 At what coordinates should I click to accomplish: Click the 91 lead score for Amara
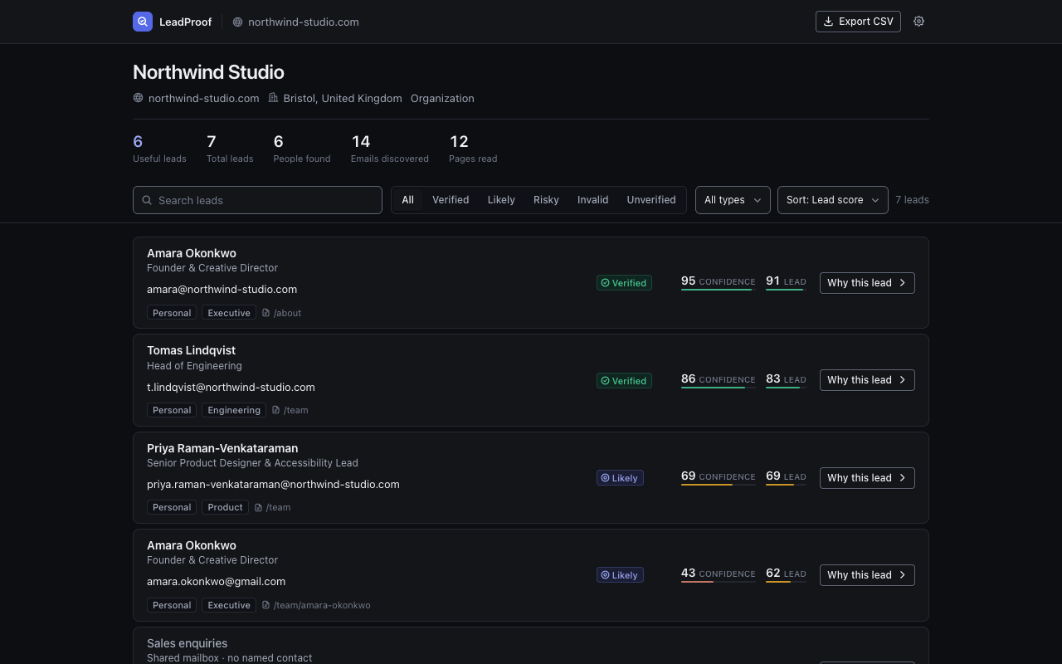coord(786,282)
